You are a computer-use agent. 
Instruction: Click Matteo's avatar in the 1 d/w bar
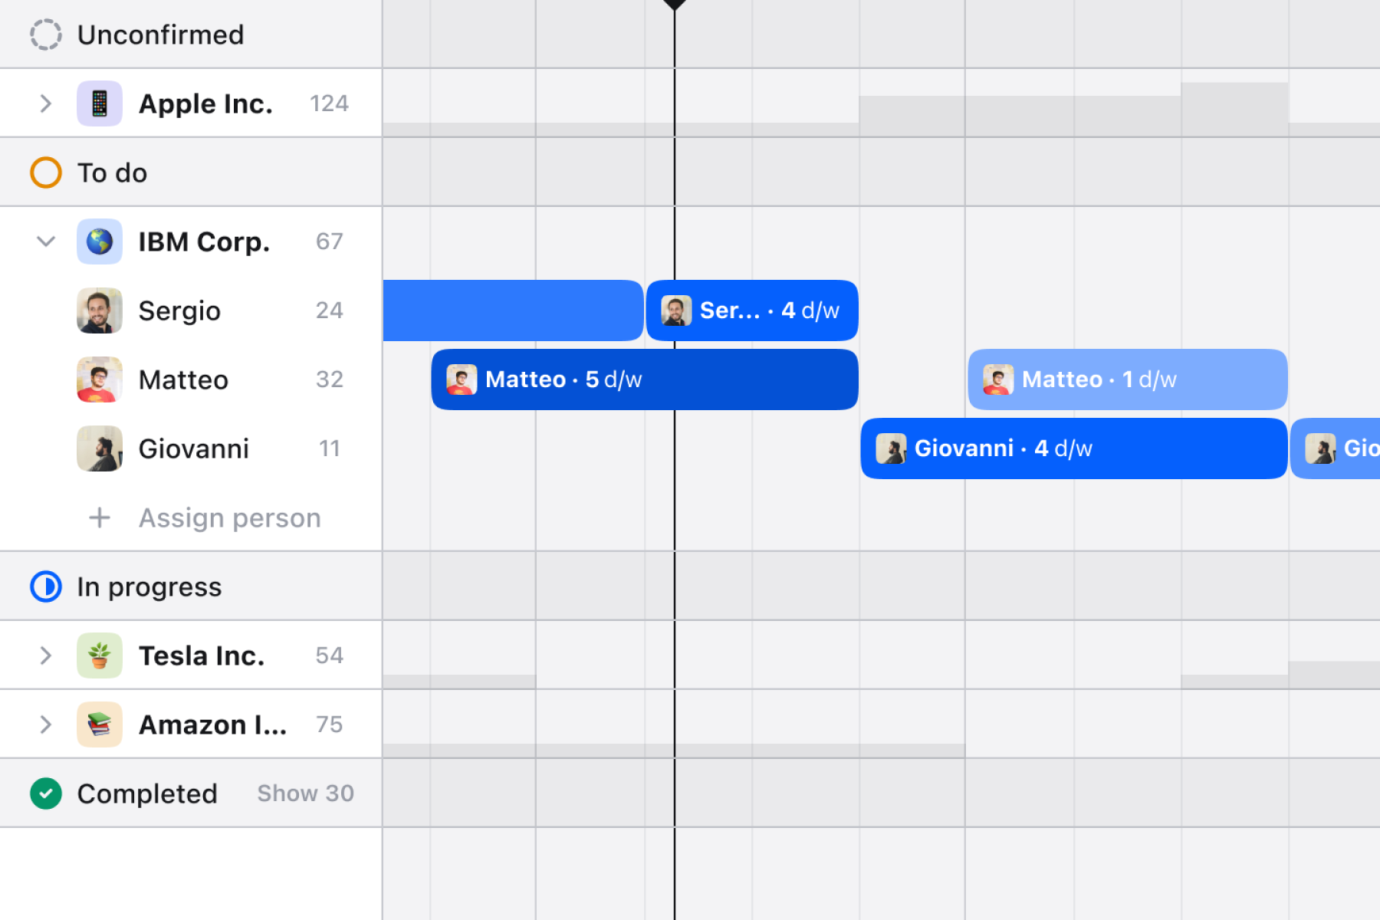click(998, 379)
